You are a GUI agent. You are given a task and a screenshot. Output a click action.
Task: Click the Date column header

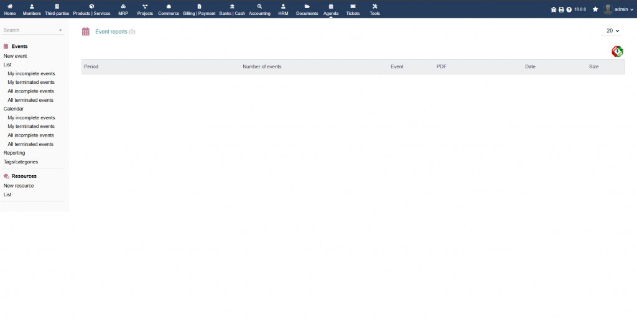[x=530, y=66]
